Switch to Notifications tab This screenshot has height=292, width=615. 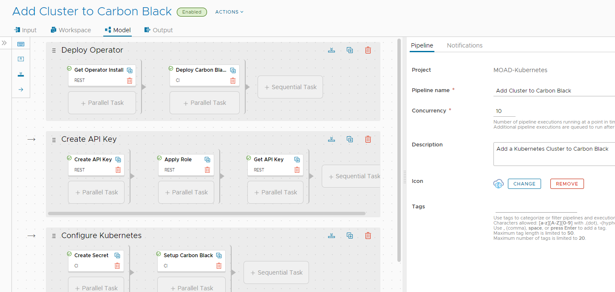click(x=465, y=45)
